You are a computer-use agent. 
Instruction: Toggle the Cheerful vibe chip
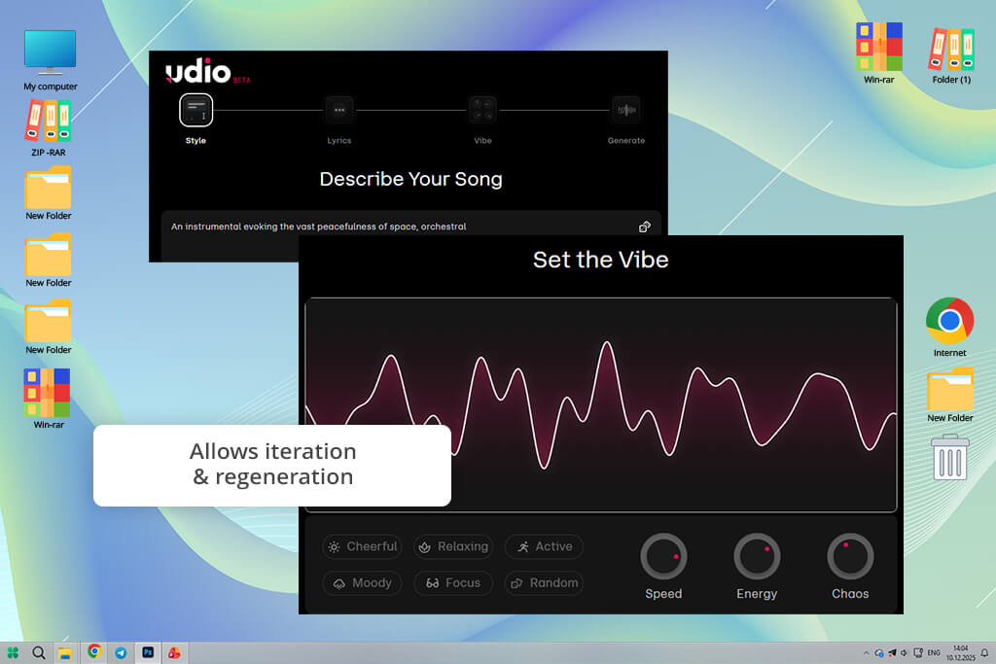362,546
